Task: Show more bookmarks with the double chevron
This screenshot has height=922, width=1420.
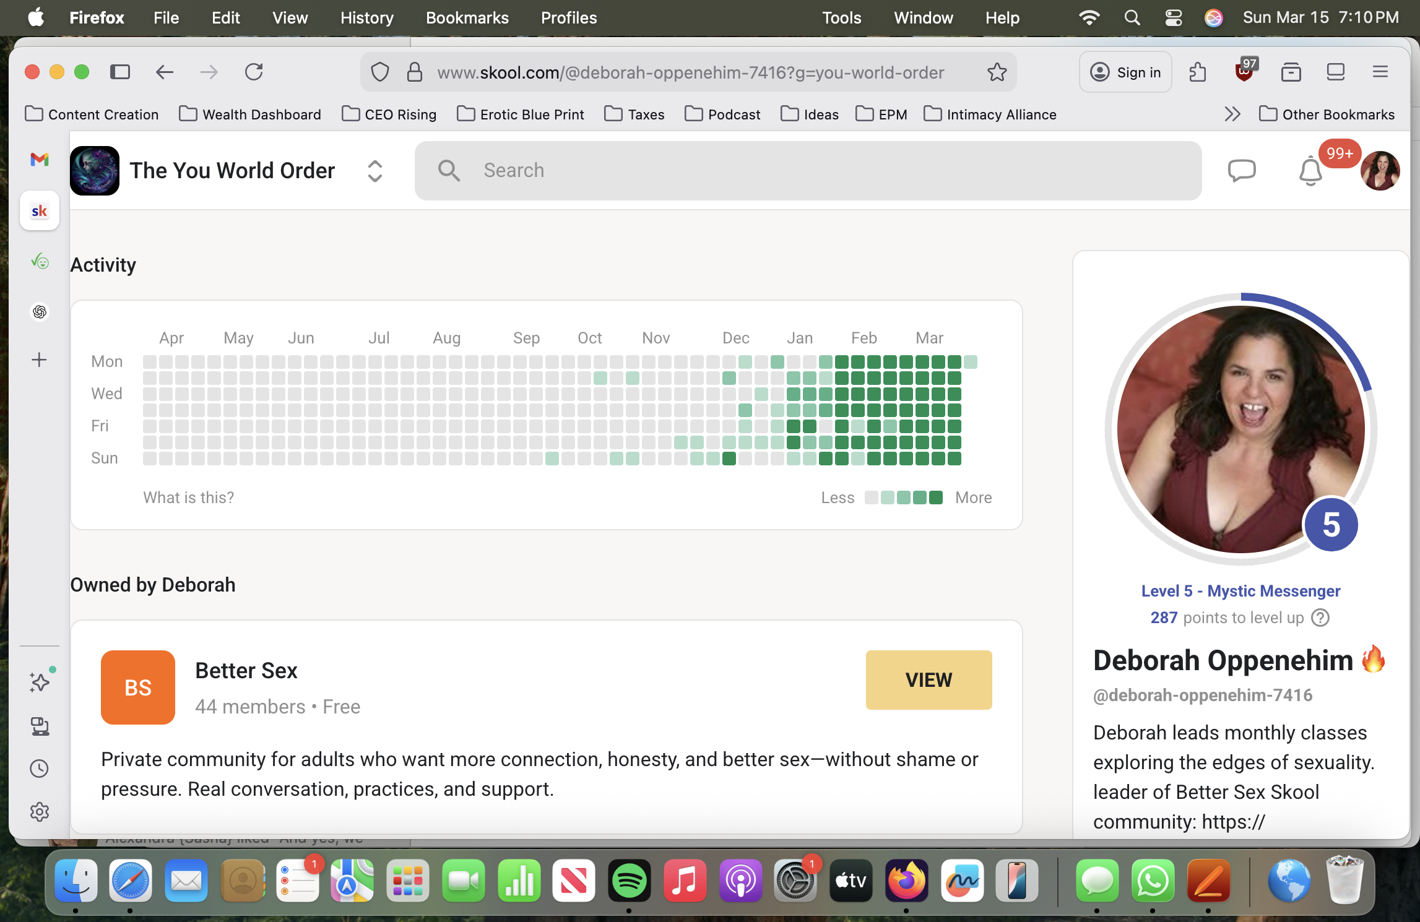Action: [x=1232, y=114]
